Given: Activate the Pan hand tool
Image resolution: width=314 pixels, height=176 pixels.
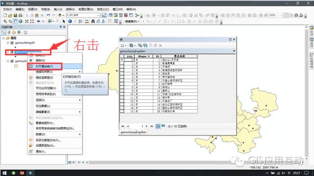Looking at the screenshot, I should click(x=15, y=21).
